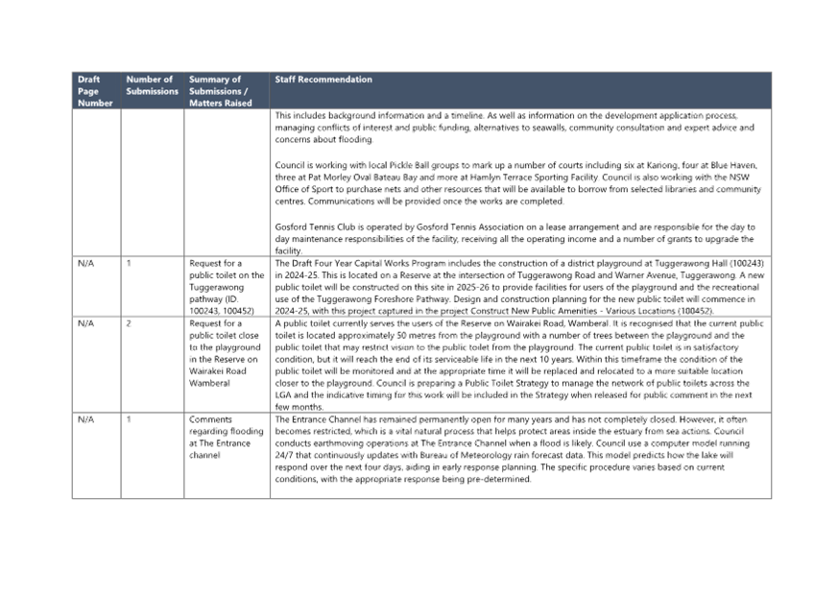Click submission count 2 in Wamberal row
Screen dimensions: 838x593
click(129, 323)
